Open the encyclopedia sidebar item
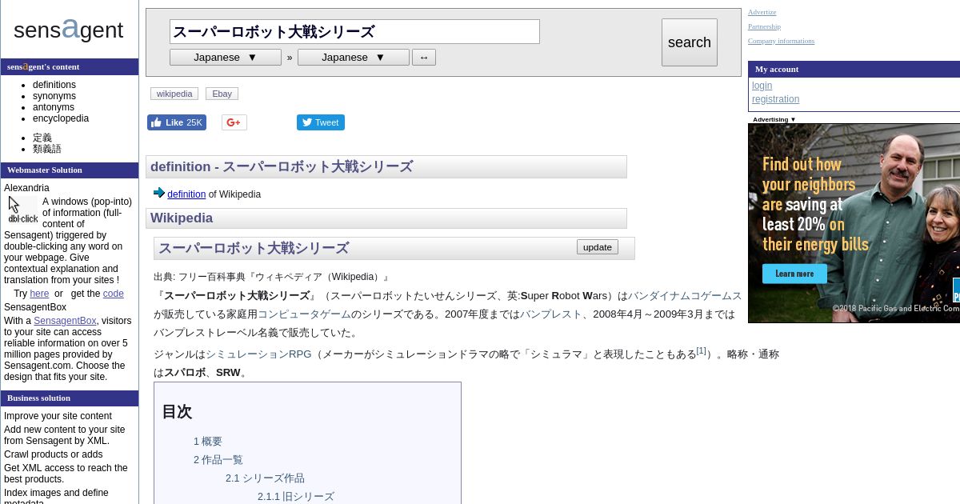Screen dimensions: 960x504 [x=61, y=118]
